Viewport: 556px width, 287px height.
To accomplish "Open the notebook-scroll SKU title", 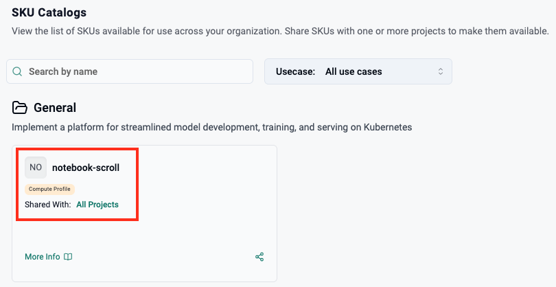I will point(86,168).
